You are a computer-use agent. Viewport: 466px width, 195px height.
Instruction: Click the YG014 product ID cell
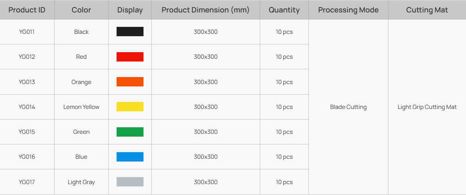coord(27,107)
